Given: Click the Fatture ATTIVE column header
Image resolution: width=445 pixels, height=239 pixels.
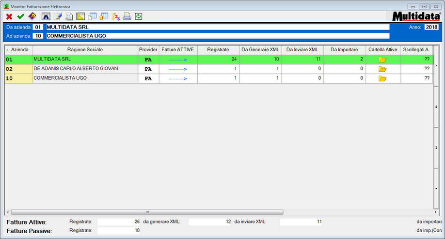Looking at the screenshot, I should tap(178, 50).
